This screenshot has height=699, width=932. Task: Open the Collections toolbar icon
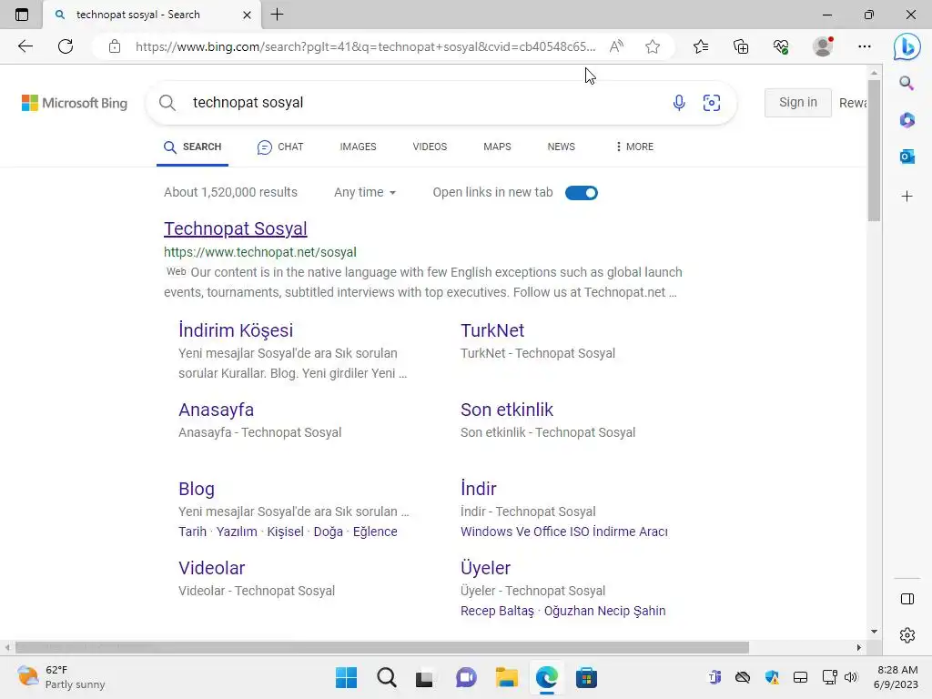point(741,46)
